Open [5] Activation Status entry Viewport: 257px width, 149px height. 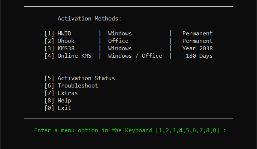pyautogui.click(x=79, y=78)
